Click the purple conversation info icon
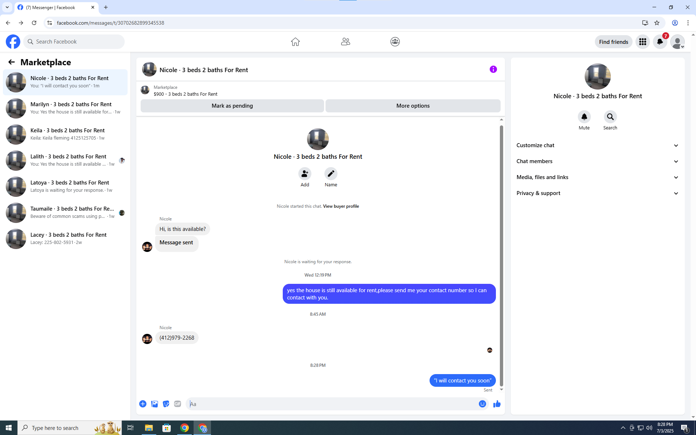 pyautogui.click(x=493, y=69)
